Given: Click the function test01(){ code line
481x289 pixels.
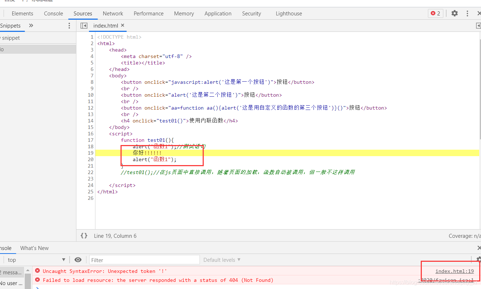Looking at the screenshot, I should click(x=147, y=140).
